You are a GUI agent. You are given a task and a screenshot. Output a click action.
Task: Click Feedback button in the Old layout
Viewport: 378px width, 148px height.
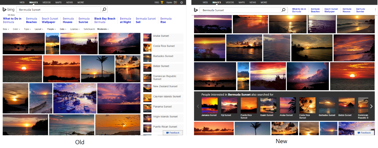point(173,133)
